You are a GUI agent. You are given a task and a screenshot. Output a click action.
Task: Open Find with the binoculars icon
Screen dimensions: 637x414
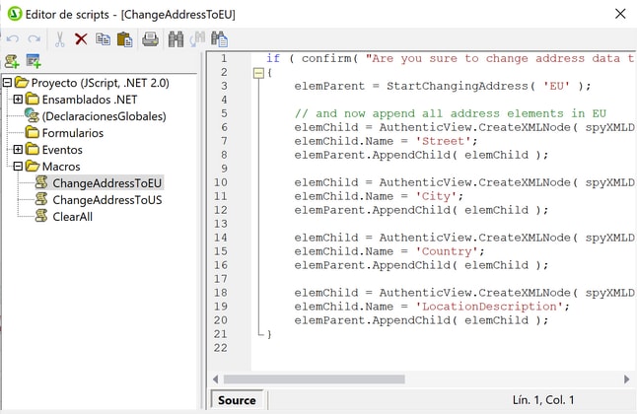pyautogui.click(x=176, y=39)
